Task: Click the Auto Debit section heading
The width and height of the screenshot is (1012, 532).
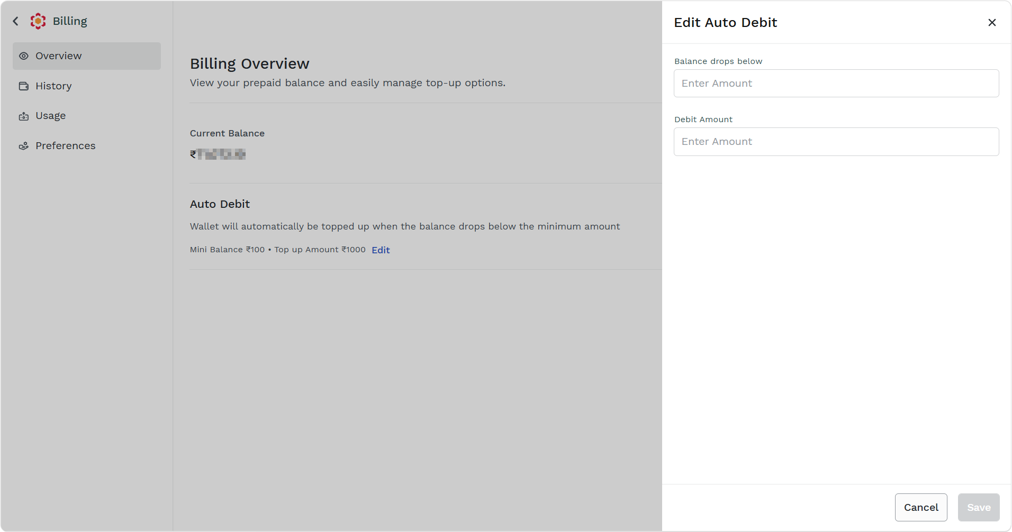Action: click(x=220, y=204)
